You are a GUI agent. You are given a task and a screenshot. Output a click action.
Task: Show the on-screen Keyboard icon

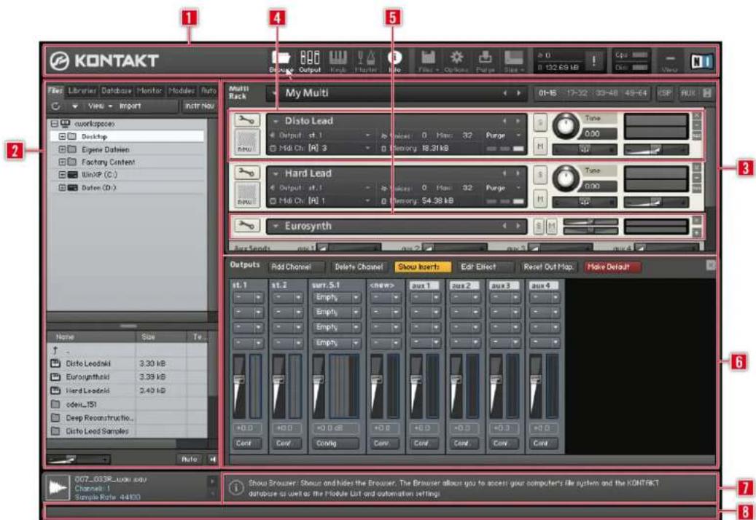pyautogui.click(x=338, y=62)
